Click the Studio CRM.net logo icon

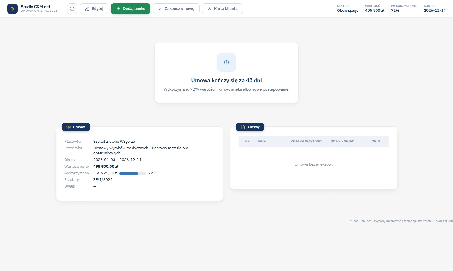(12, 9)
